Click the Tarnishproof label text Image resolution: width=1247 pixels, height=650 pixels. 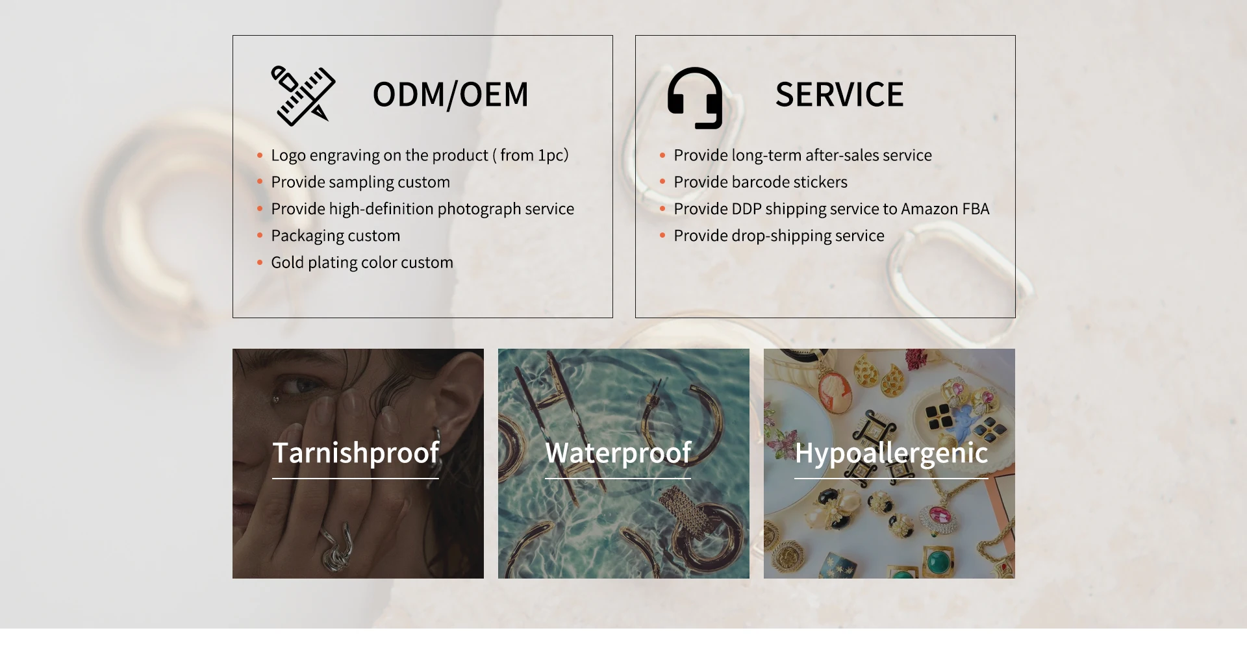pyautogui.click(x=356, y=453)
